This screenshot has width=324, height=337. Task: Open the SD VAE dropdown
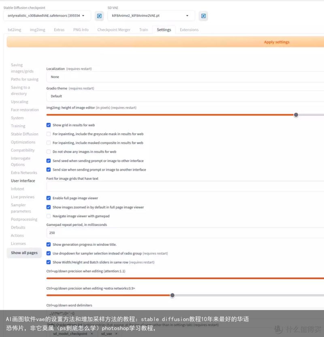151,16
